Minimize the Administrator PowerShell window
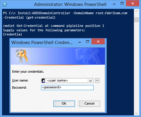Image resolution: width=141 pixels, height=117 pixels. pyautogui.click(x=114, y=4)
